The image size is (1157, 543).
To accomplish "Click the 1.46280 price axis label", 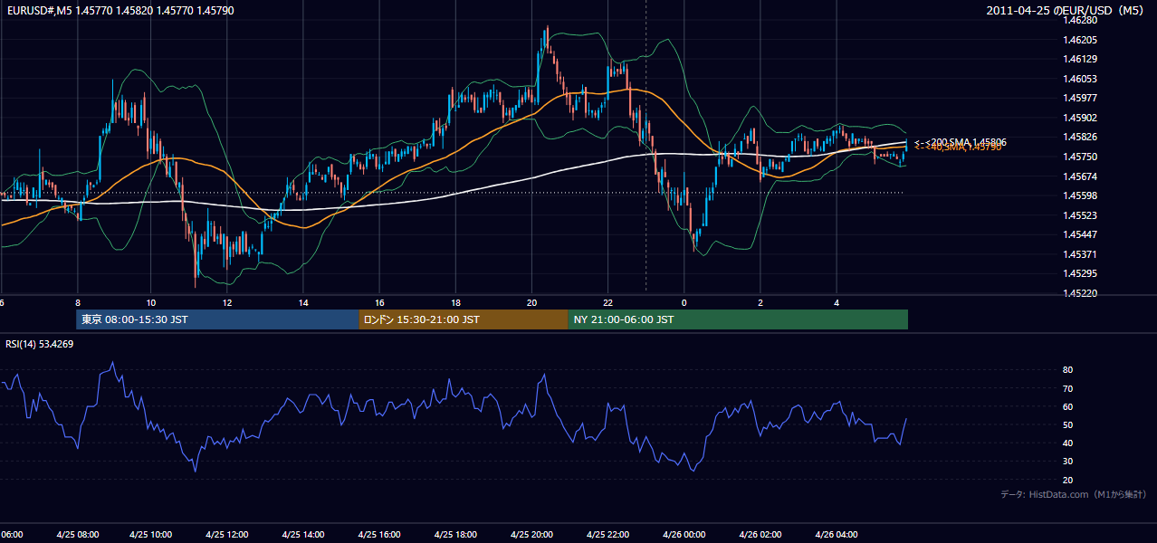I will coord(1080,20).
